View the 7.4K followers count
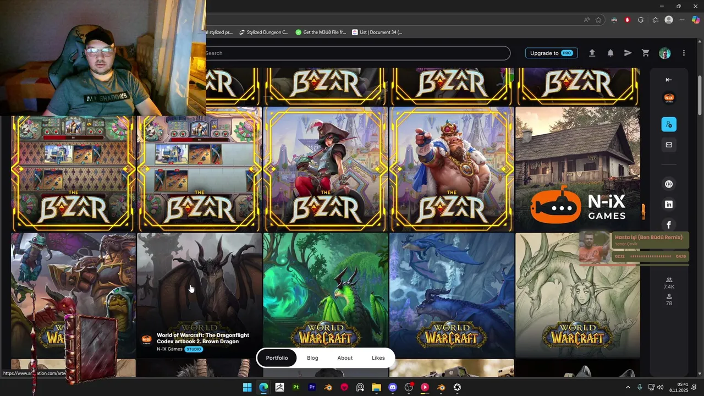704x396 pixels. click(669, 283)
